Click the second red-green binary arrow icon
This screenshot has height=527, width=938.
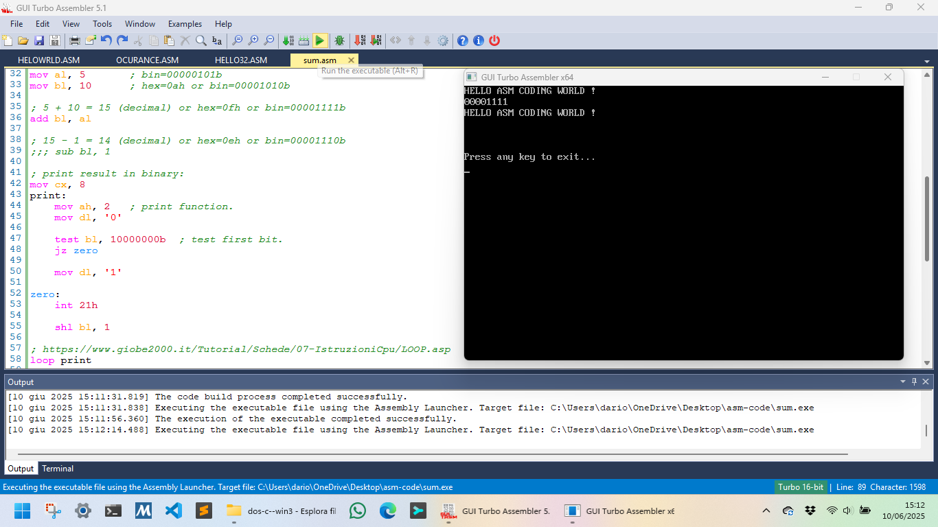tap(376, 40)
